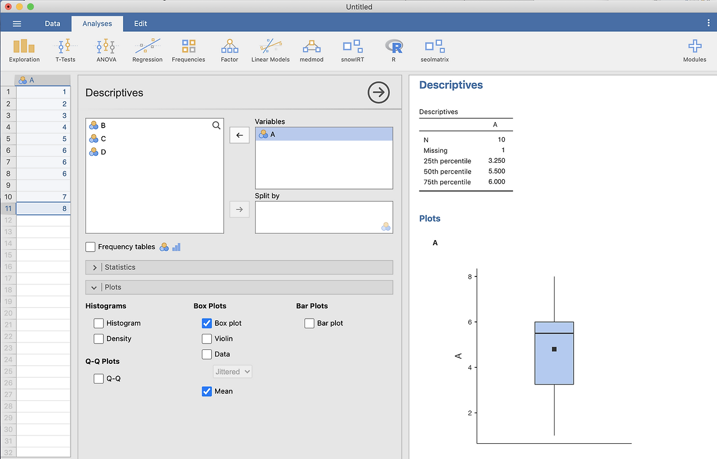Switch to the Data tab

tap(53, 24)
